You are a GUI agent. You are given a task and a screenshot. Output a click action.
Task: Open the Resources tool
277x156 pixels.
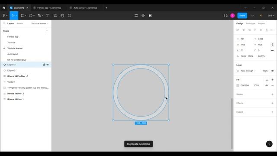click(x=55, y=16)
